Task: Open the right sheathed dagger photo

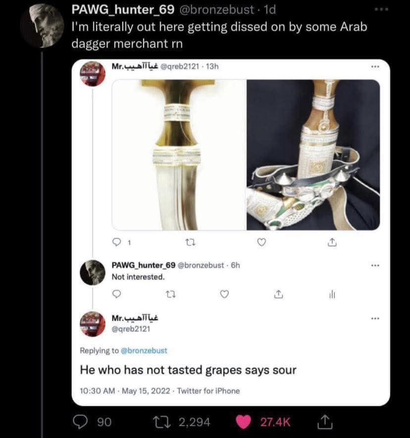Action: coord(313,155)
